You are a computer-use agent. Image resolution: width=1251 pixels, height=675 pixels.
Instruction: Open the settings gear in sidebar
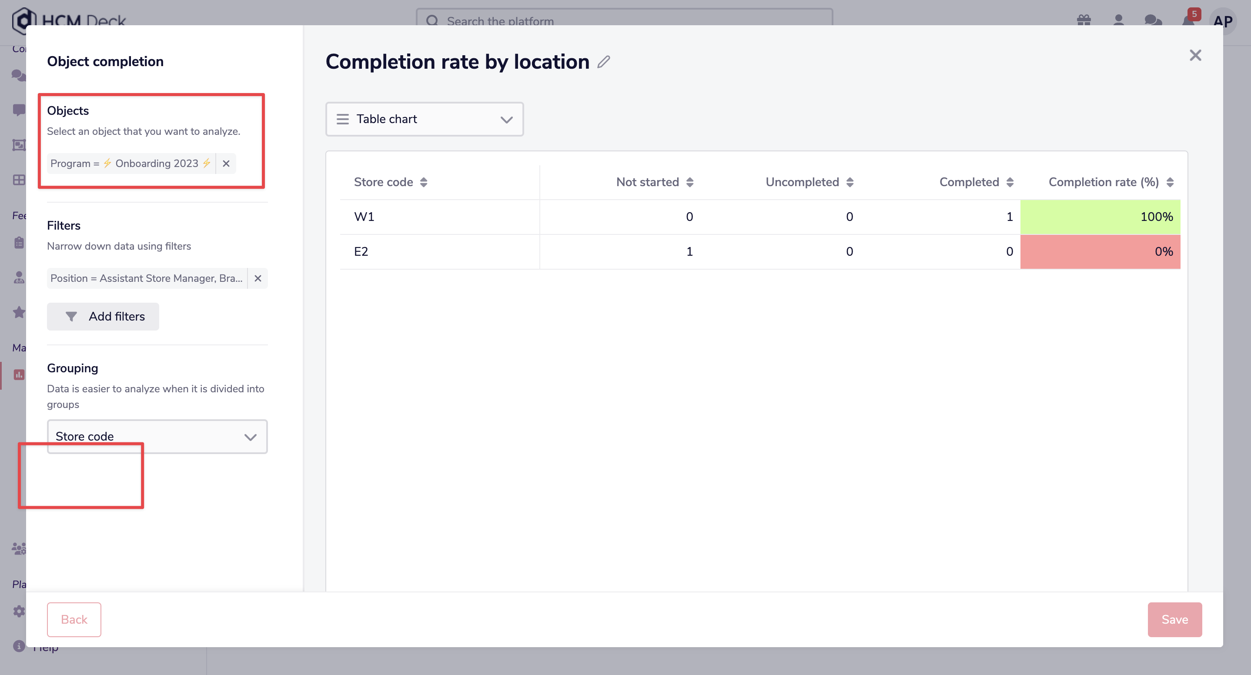click(x=19, y=612)
